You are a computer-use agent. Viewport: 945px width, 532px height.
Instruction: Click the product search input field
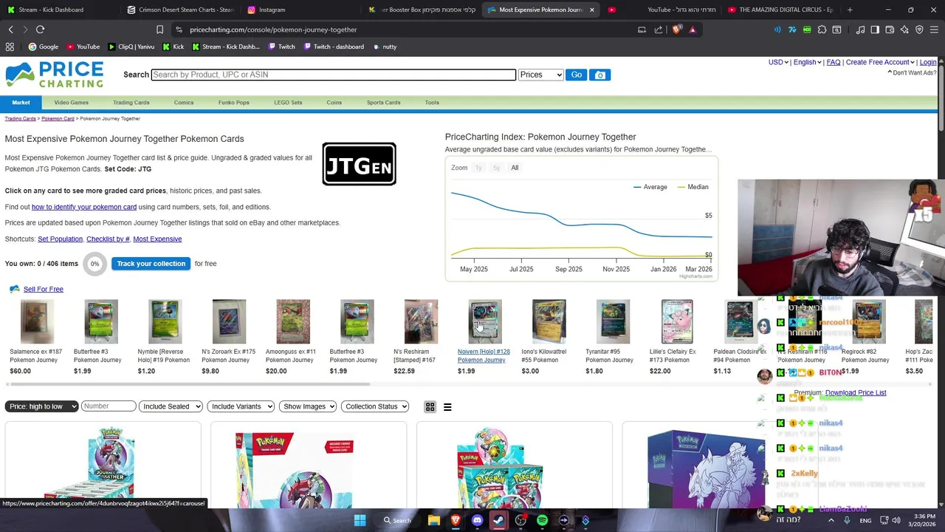point(333,75)
